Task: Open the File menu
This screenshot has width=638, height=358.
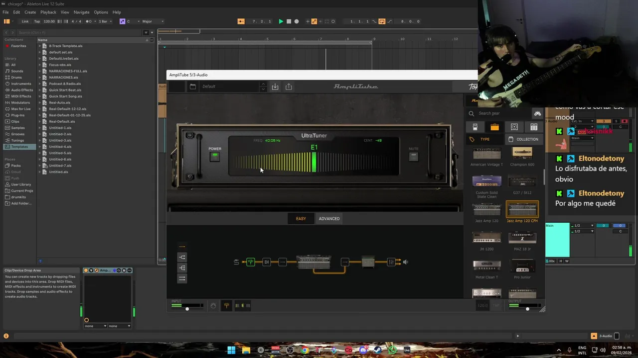Action: (5, 12)
